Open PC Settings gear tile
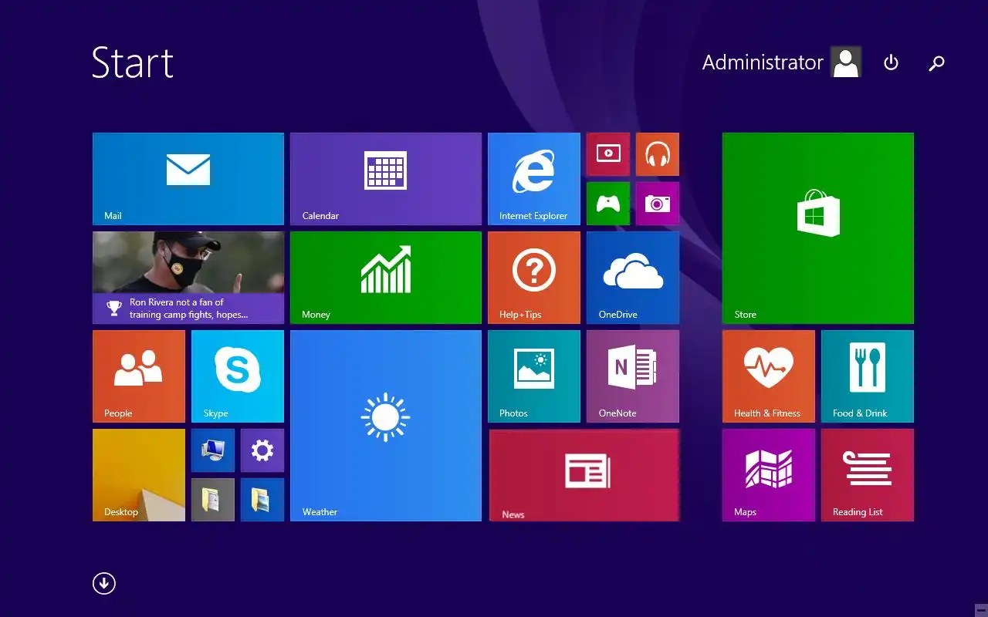 coord(262,450)
